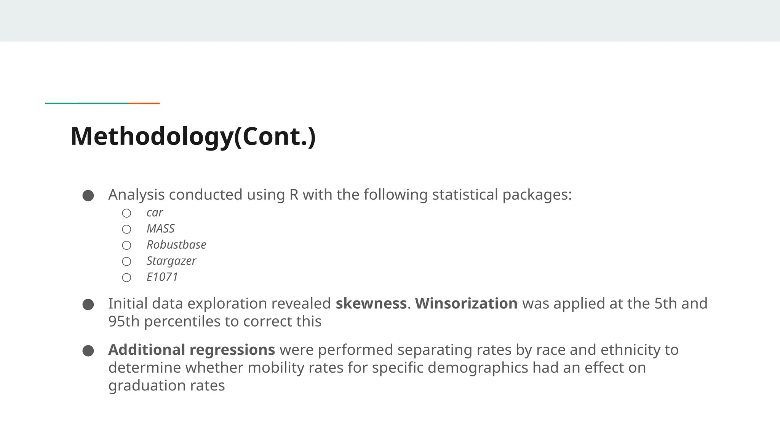Click the hollow bullet next to "MASS"
The image size is (780, 438).
pos(126,229)
